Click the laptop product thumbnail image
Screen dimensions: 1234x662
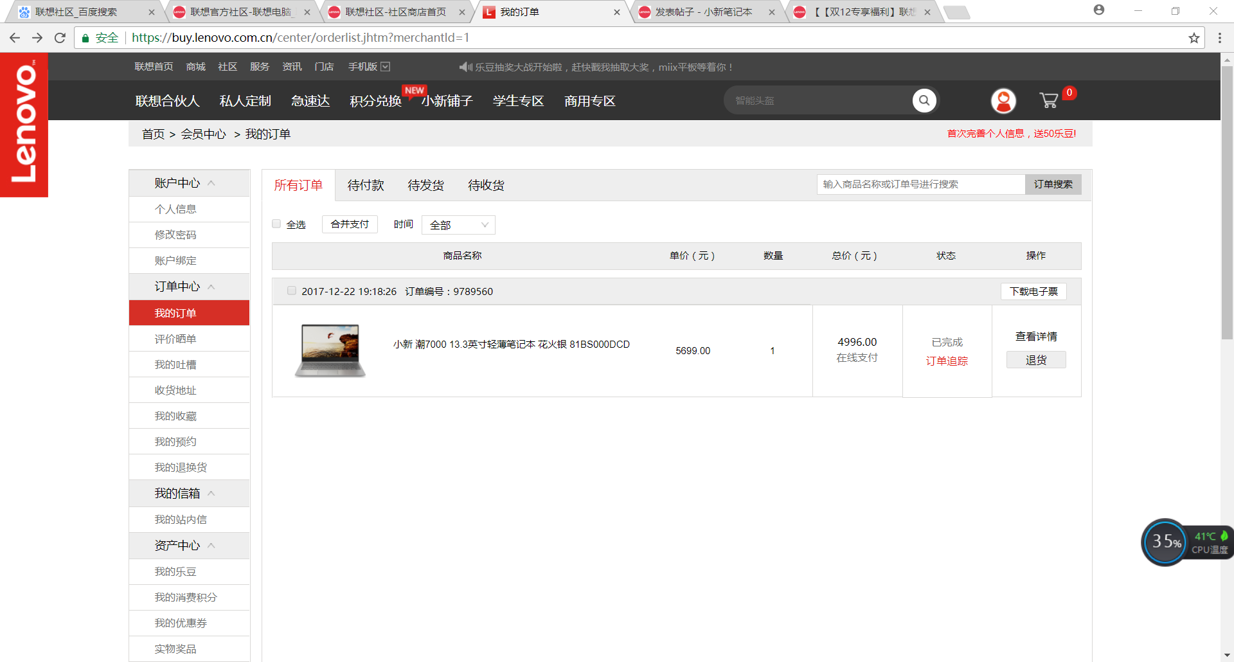330,350
